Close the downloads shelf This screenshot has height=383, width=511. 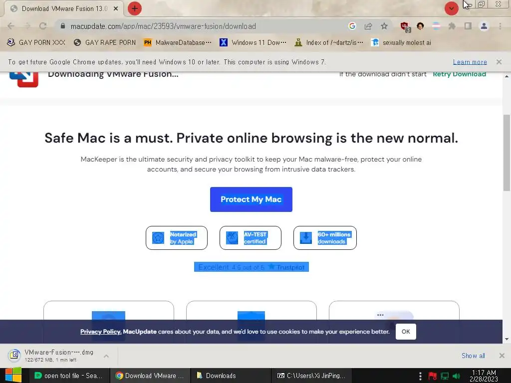(502, 356)
